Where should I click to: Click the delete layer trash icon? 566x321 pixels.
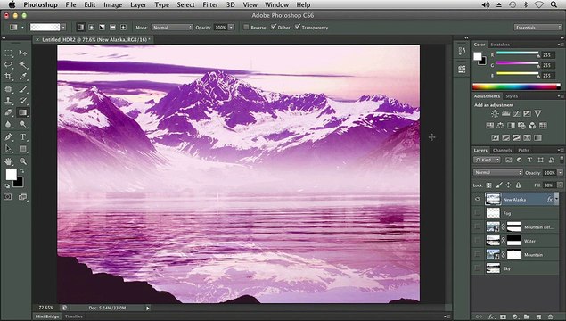pyautogui.click(x=551, y=317)
